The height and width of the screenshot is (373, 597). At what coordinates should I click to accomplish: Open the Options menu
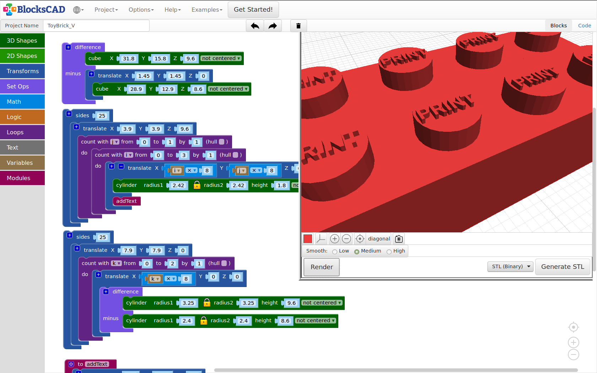(x=141, y=10)
